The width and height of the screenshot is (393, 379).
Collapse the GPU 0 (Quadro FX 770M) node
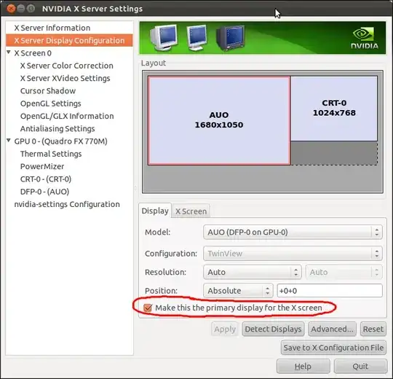pyautogui.click(x=9, y=141)
